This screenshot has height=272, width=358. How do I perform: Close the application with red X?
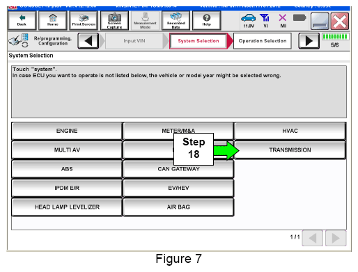[340, 21]
